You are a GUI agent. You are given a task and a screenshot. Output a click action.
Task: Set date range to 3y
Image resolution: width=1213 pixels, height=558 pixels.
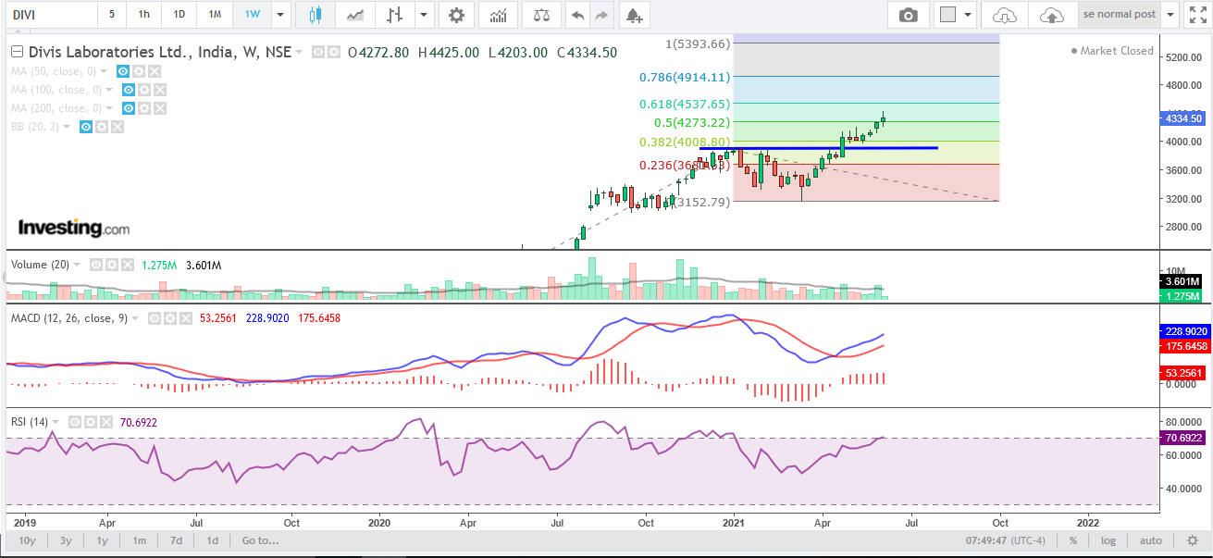(66, 540)
